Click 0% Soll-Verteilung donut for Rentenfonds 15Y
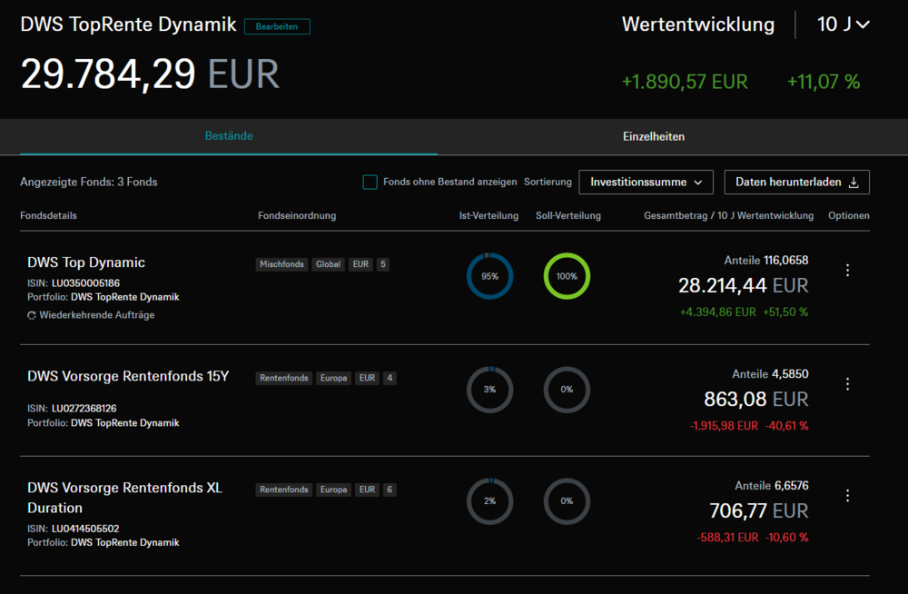The image size is (908, 594). point(567,390)
